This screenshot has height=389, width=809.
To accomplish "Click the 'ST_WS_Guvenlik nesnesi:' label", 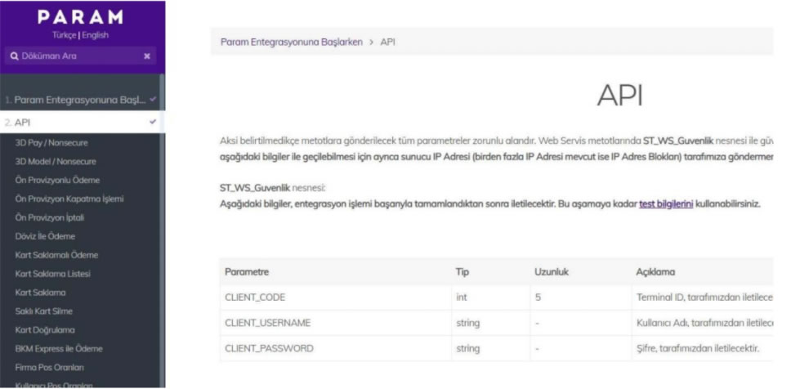I will click(x=273, y=187).
